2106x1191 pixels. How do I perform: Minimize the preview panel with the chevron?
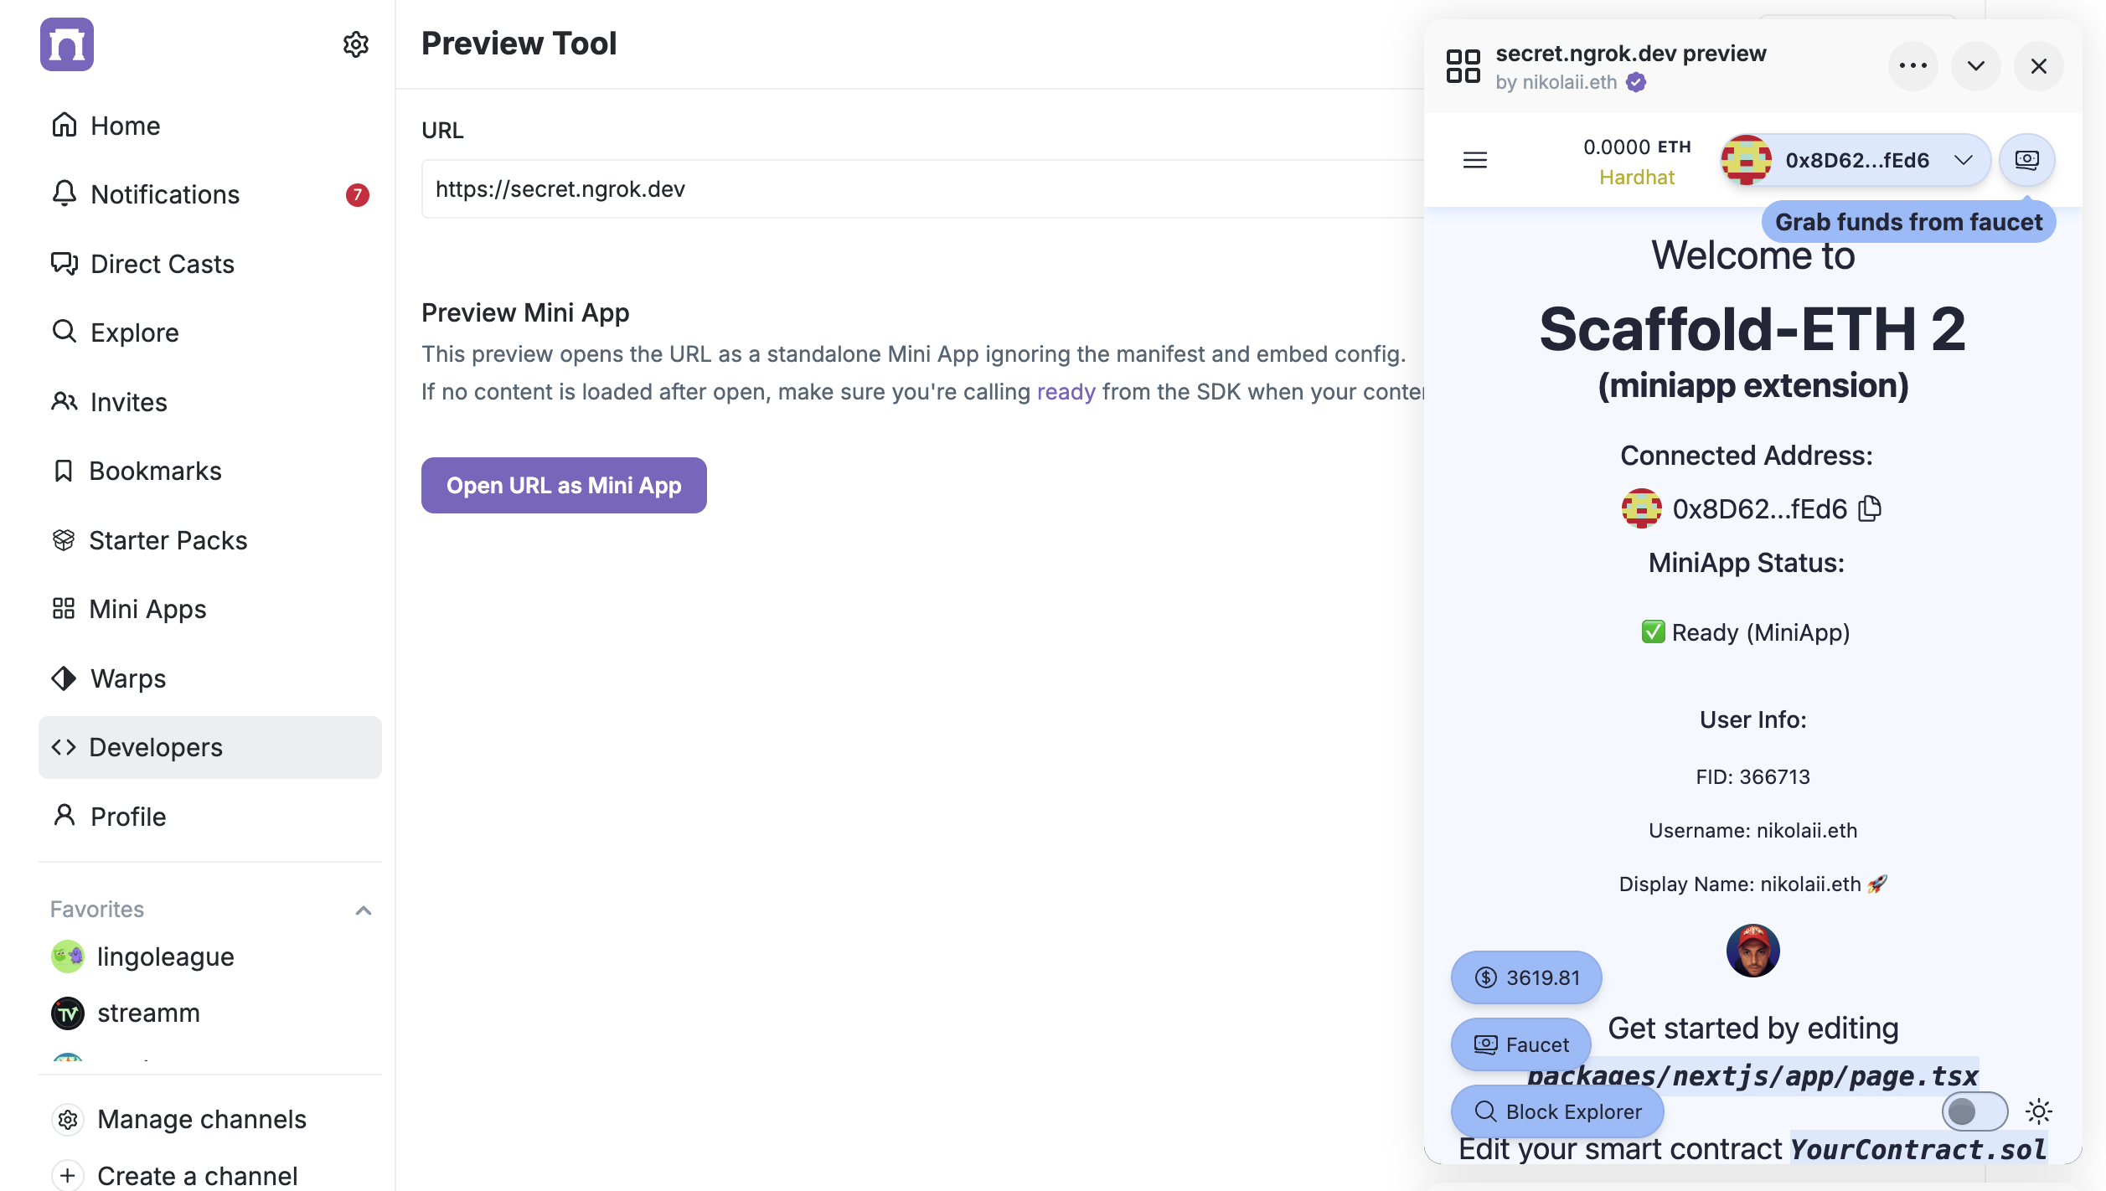pyautogui.click(x=1975, y=65)
